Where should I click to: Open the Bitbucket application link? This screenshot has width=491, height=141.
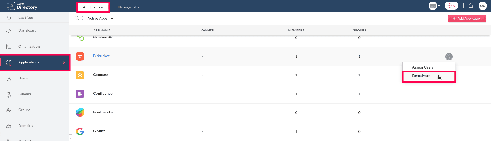coord(101,56)
